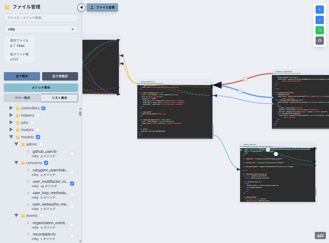This screenshot has height=243, width=329.
Task: Click the admin folder icon
Action: pos(23,144)
